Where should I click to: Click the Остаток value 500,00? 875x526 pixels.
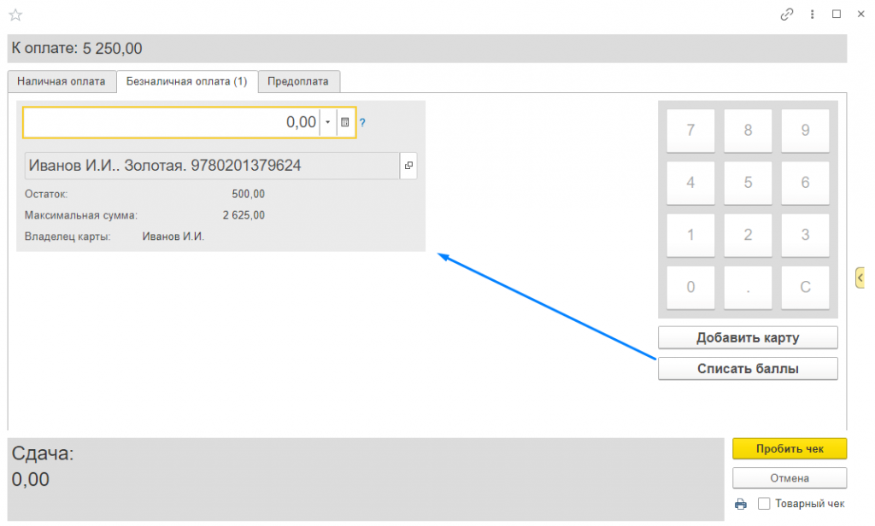point(249,194)
